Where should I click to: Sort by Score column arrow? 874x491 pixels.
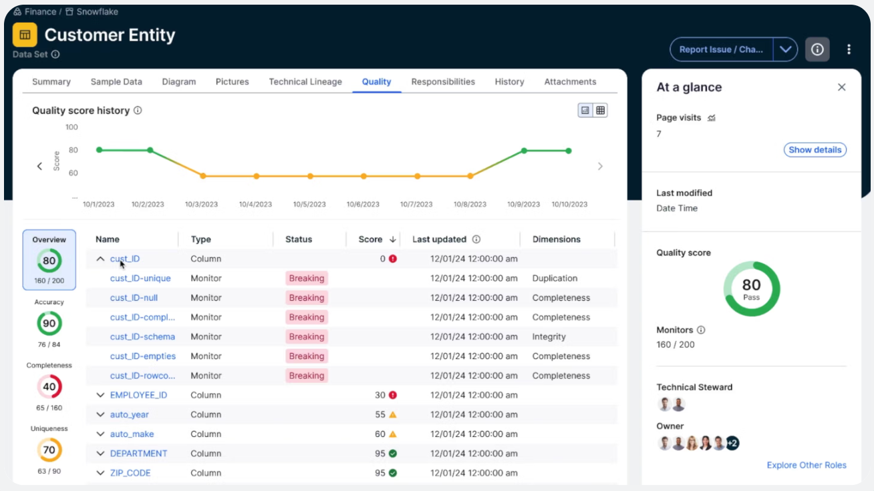pos(393,239)
